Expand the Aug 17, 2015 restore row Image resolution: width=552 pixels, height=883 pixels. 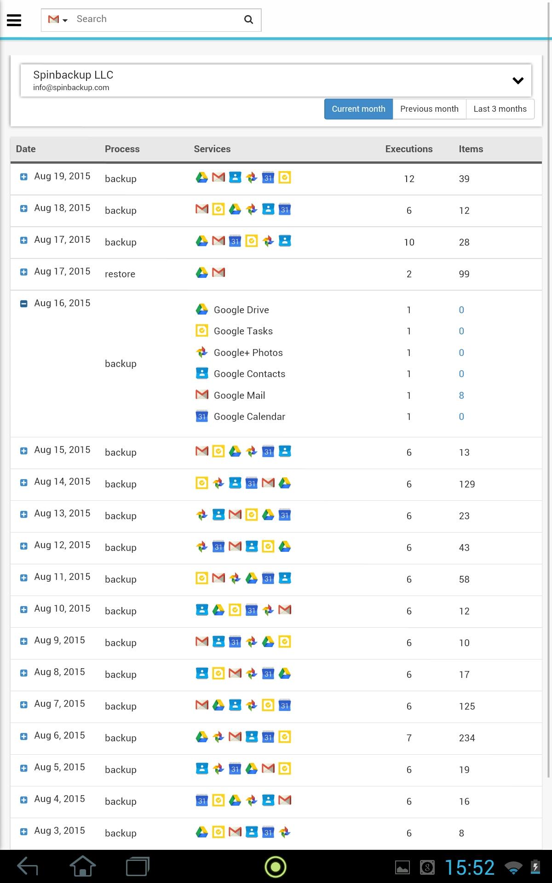(24, 272)
